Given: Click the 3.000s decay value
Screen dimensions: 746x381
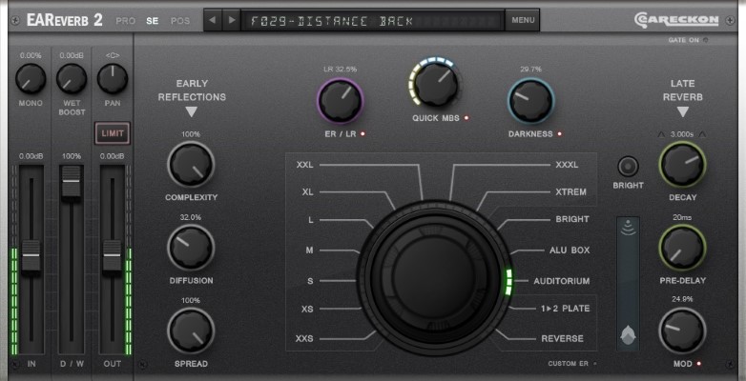Looking at the screenshot, I should pyautogui.click(x=682, y=134).
